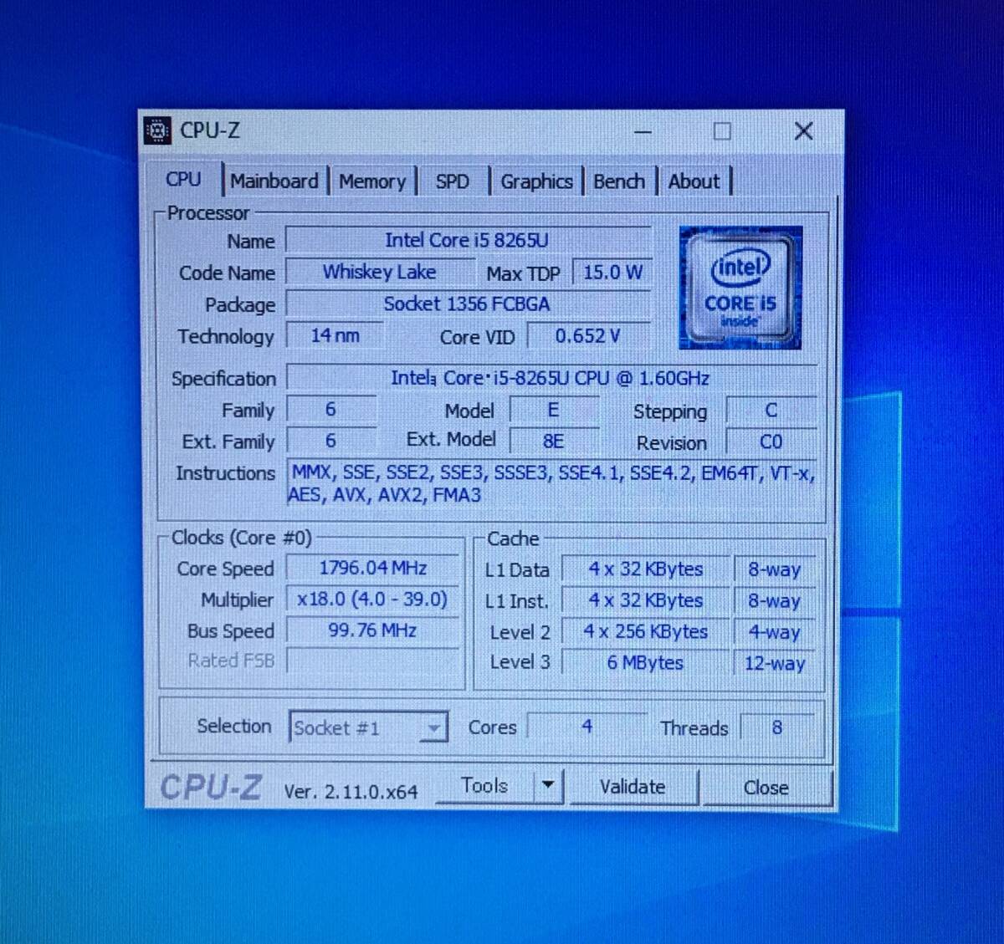Viewport: 1004px width, 944px height.
Task: Click the Cores count value 4
Action: pos(587,727)
